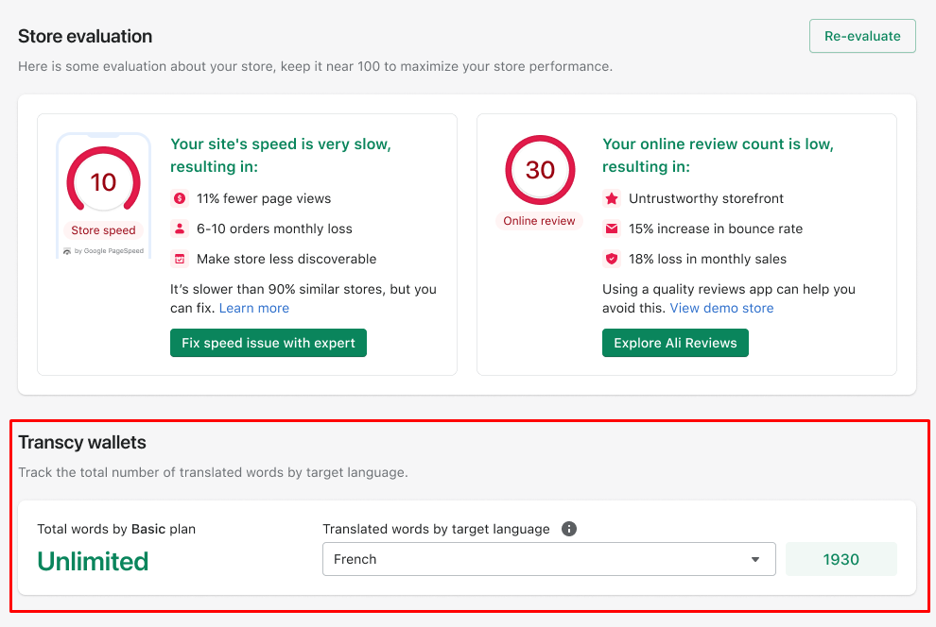Click person icon next to orders monthly loss

coord(180,229)
